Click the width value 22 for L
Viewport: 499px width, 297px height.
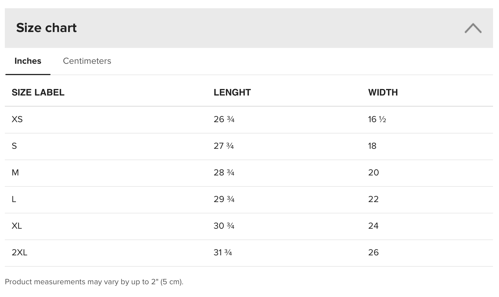click(x=373, y=199)
